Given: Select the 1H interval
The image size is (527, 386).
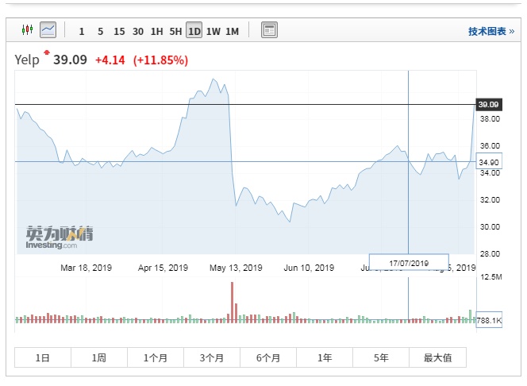Looking at the screenshot, I should click(157, 31).
